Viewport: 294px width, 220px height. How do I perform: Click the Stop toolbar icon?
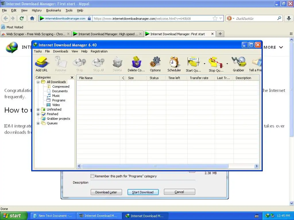[80, 64]
